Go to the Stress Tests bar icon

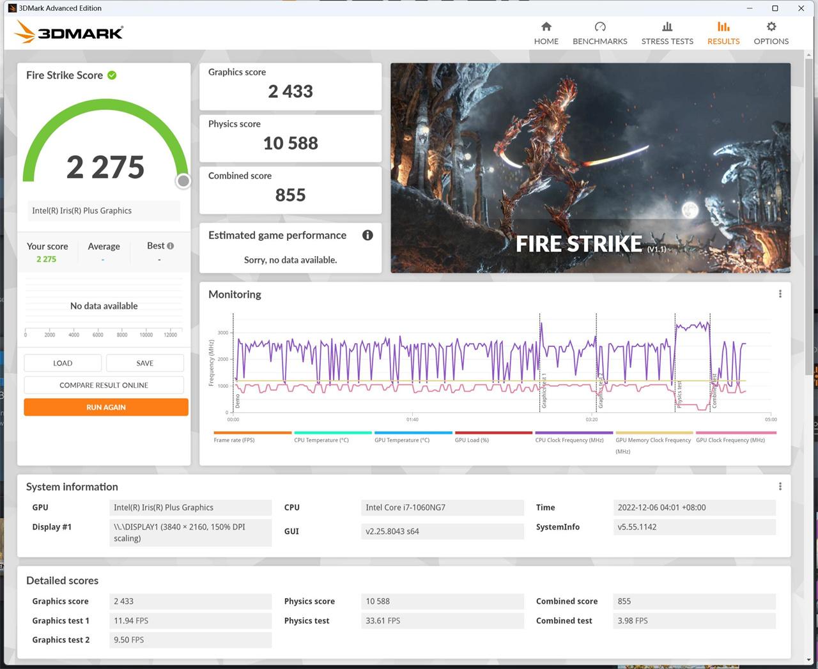click(x=667, y=27)
